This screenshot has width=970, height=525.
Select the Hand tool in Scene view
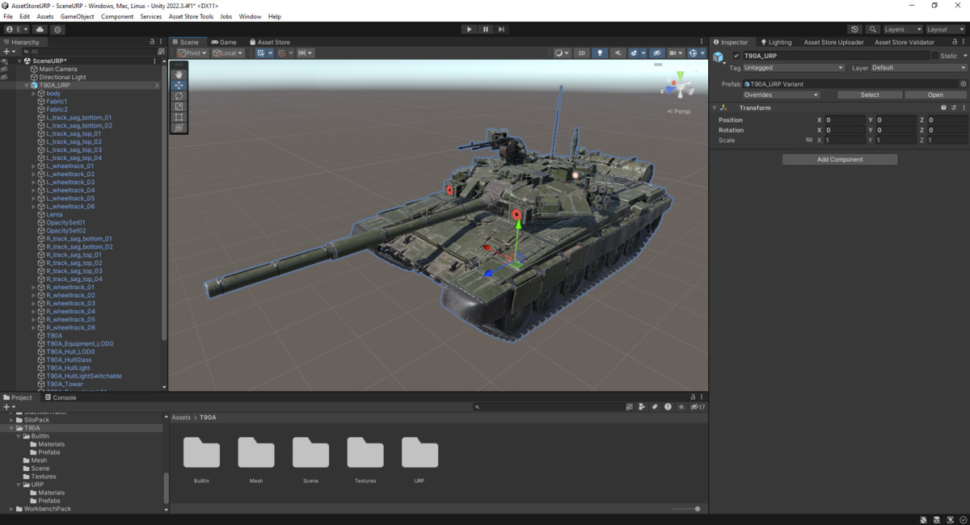[x=179, y=74]
